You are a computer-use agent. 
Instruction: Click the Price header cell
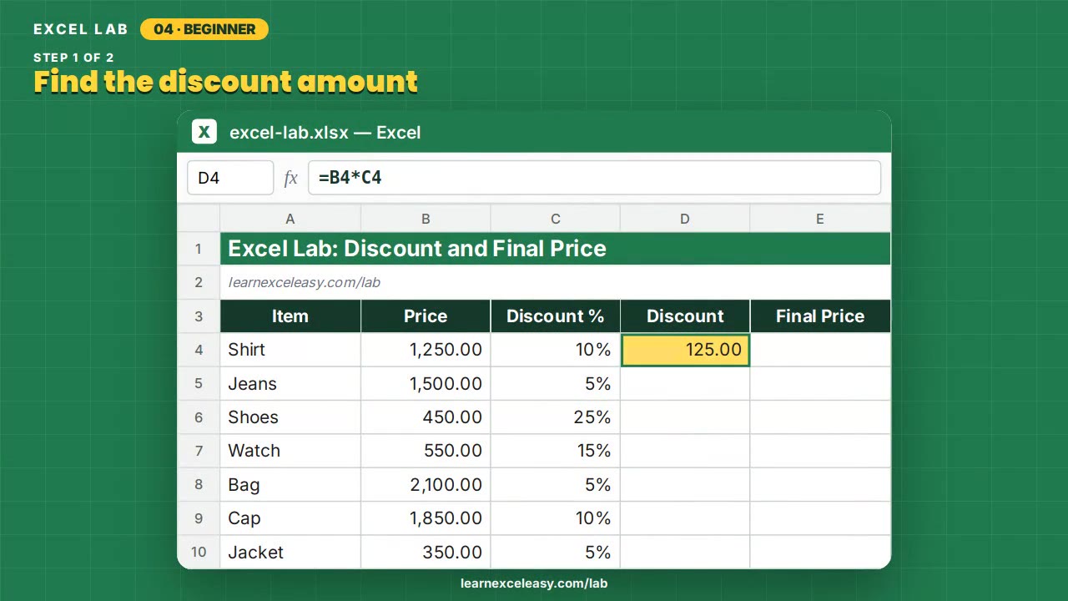click(x=426, y=316)
